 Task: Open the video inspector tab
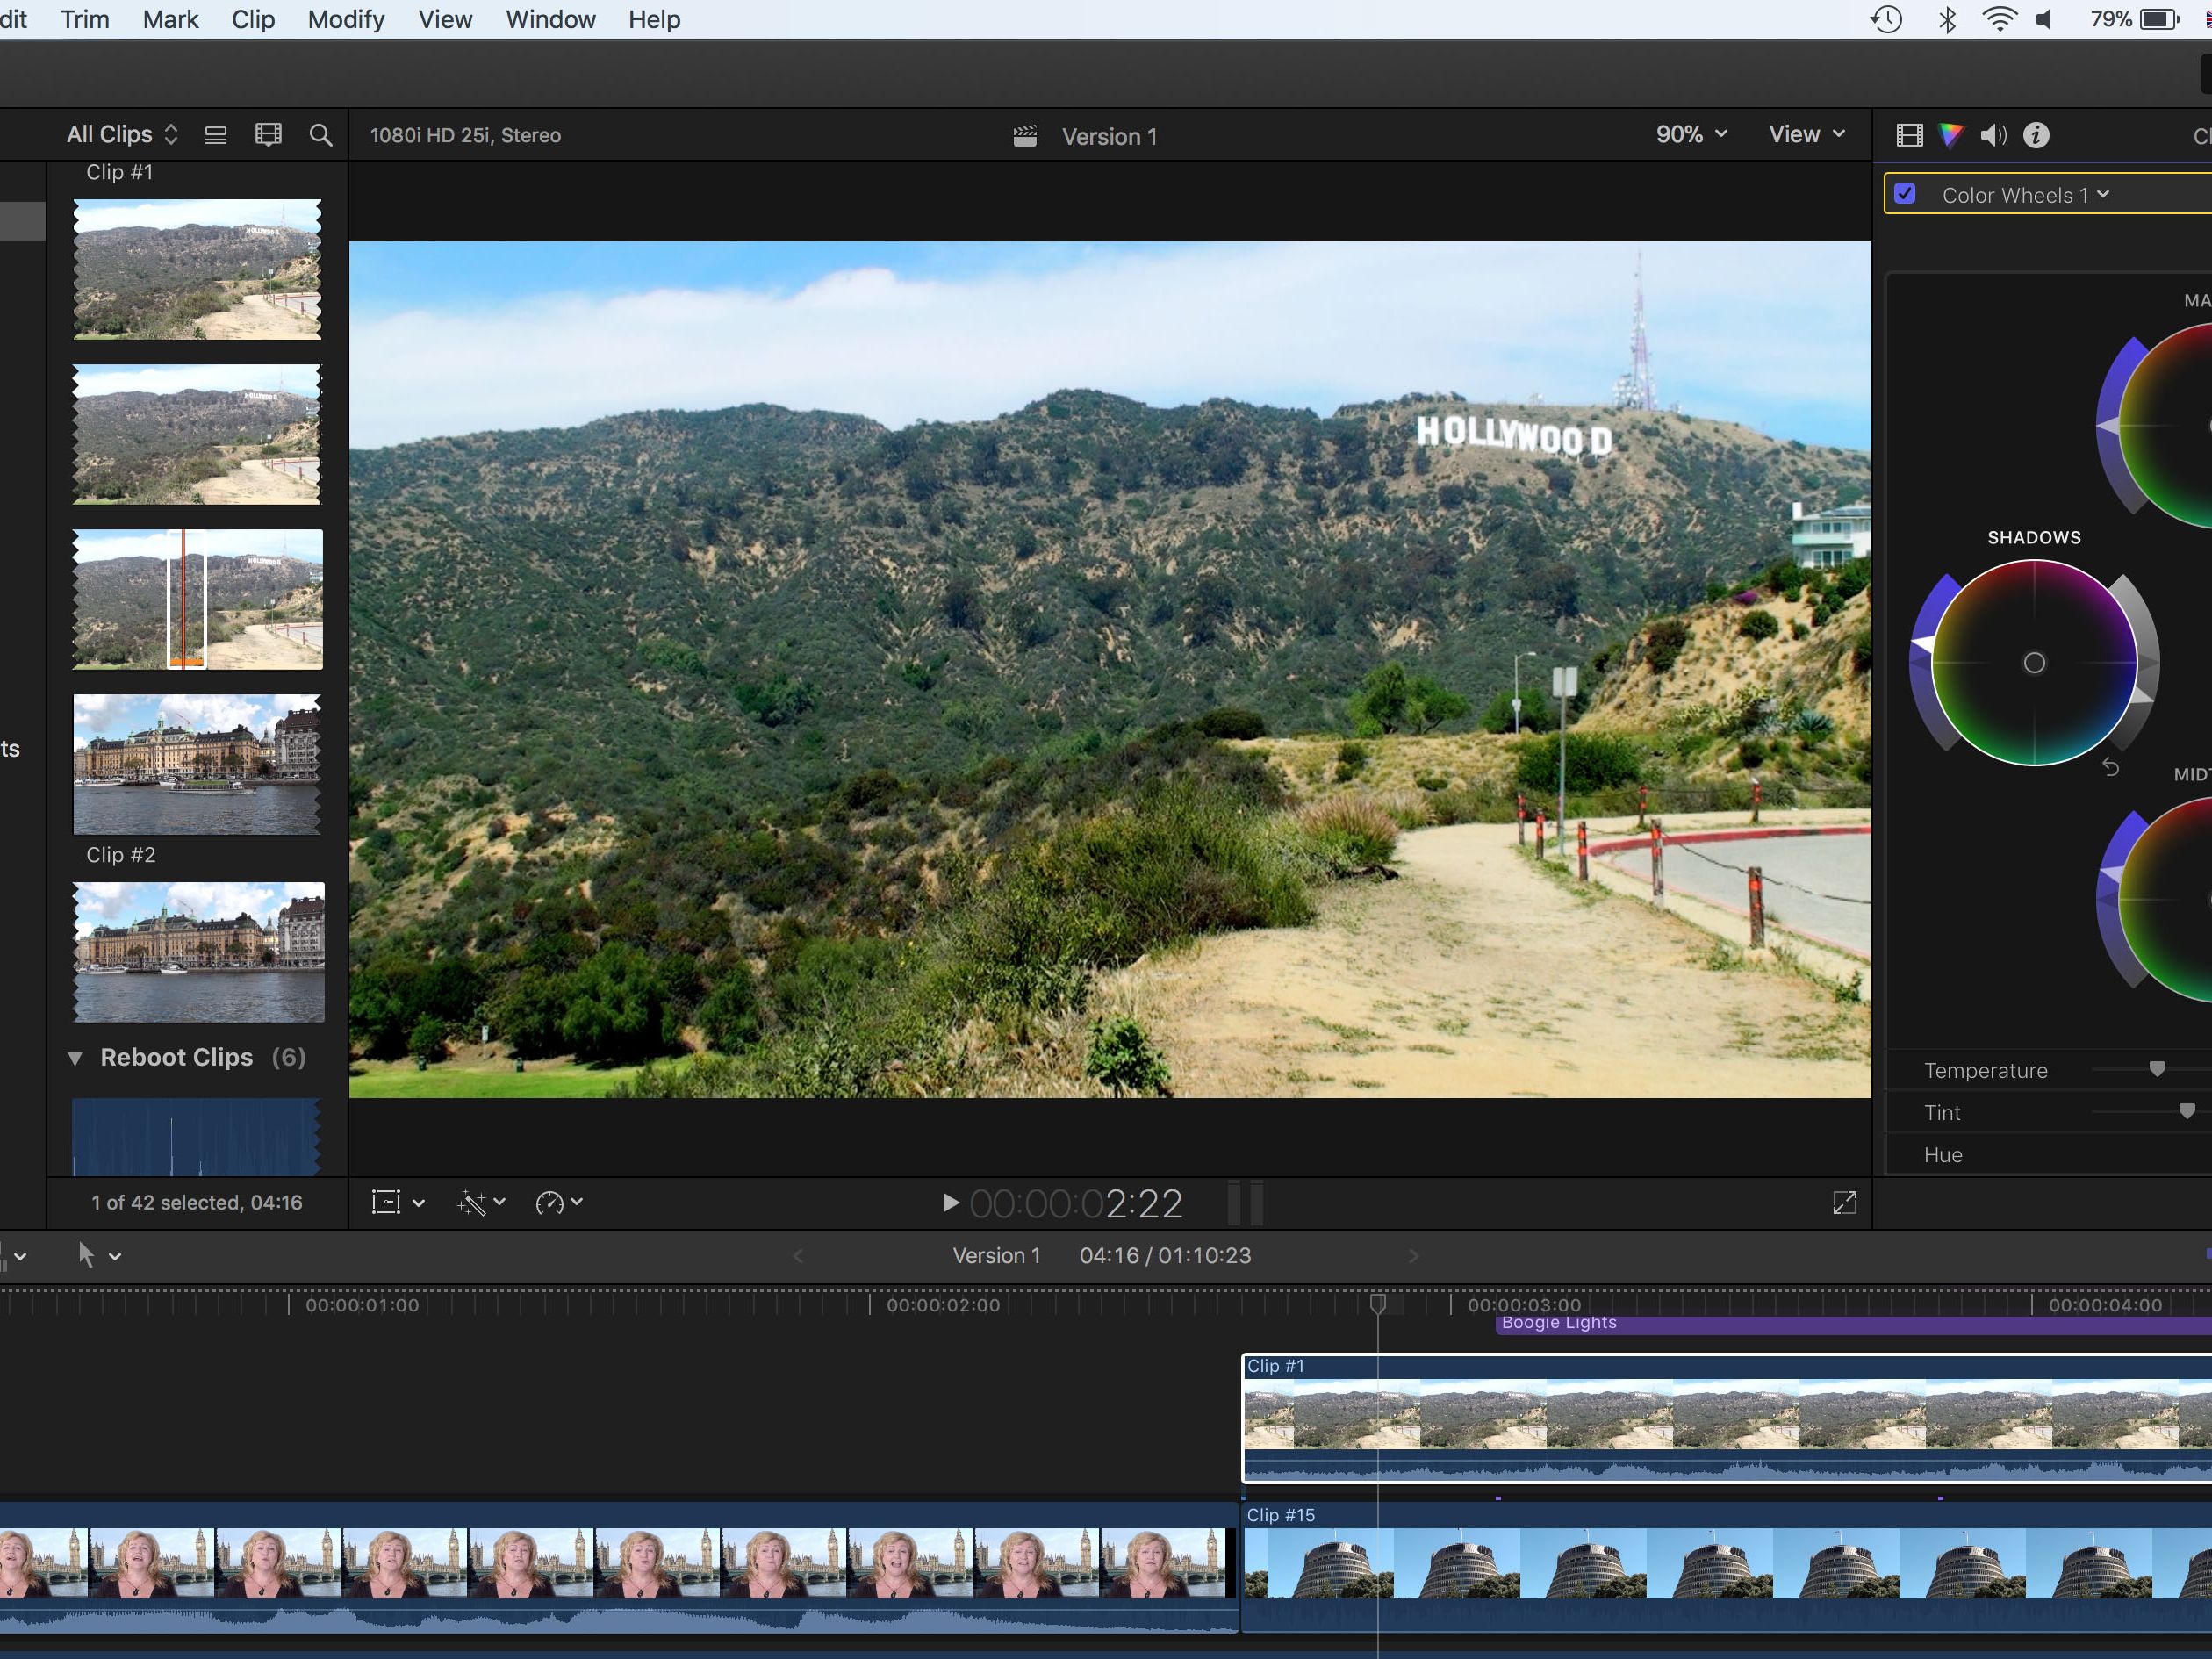1909,135
